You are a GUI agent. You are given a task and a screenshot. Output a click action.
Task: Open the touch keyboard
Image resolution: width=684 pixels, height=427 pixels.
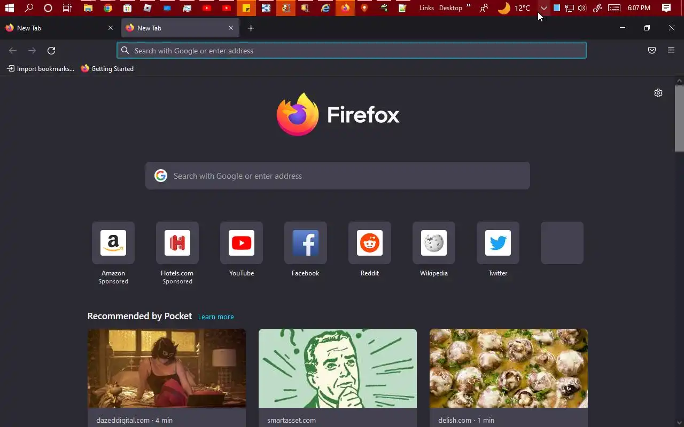(614, 8)
